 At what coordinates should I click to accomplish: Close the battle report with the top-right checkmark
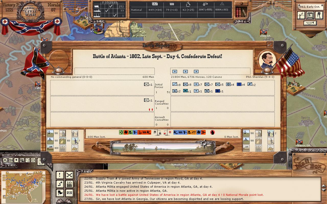[270, 45]
